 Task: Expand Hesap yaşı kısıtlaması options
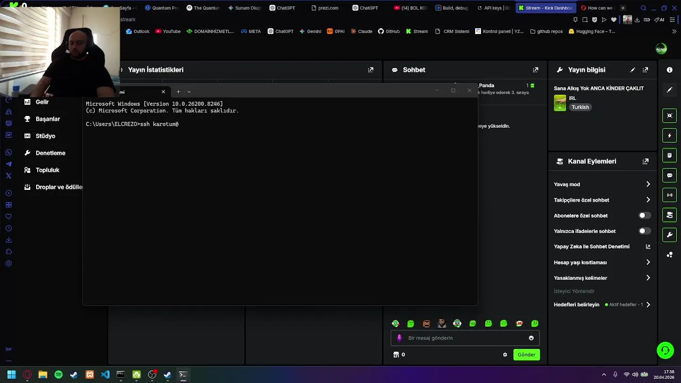(x=648, y=262)
